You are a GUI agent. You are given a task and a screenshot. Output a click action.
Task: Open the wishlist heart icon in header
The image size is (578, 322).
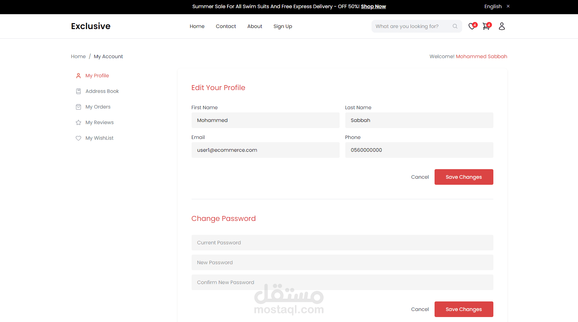click(x=472, y=26)
